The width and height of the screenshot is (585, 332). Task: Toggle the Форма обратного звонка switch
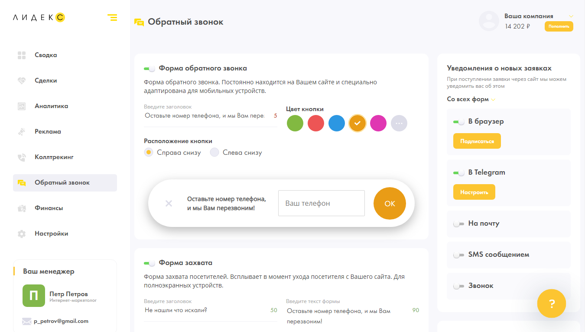point(149,69)
